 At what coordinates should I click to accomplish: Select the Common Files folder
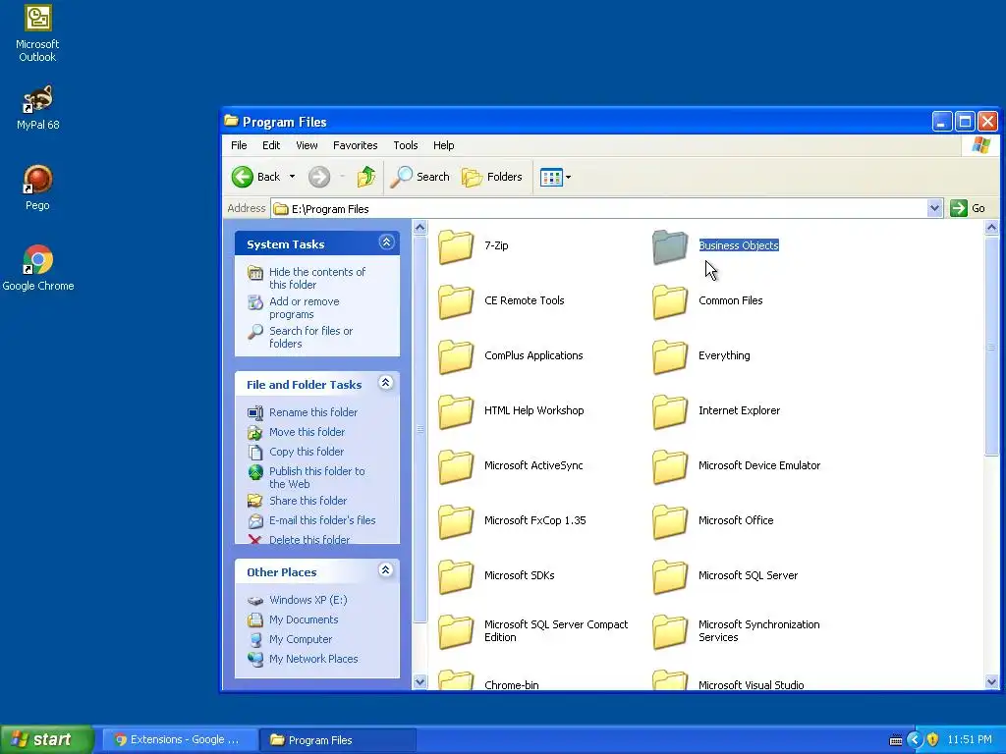click(x=707, y=300)
